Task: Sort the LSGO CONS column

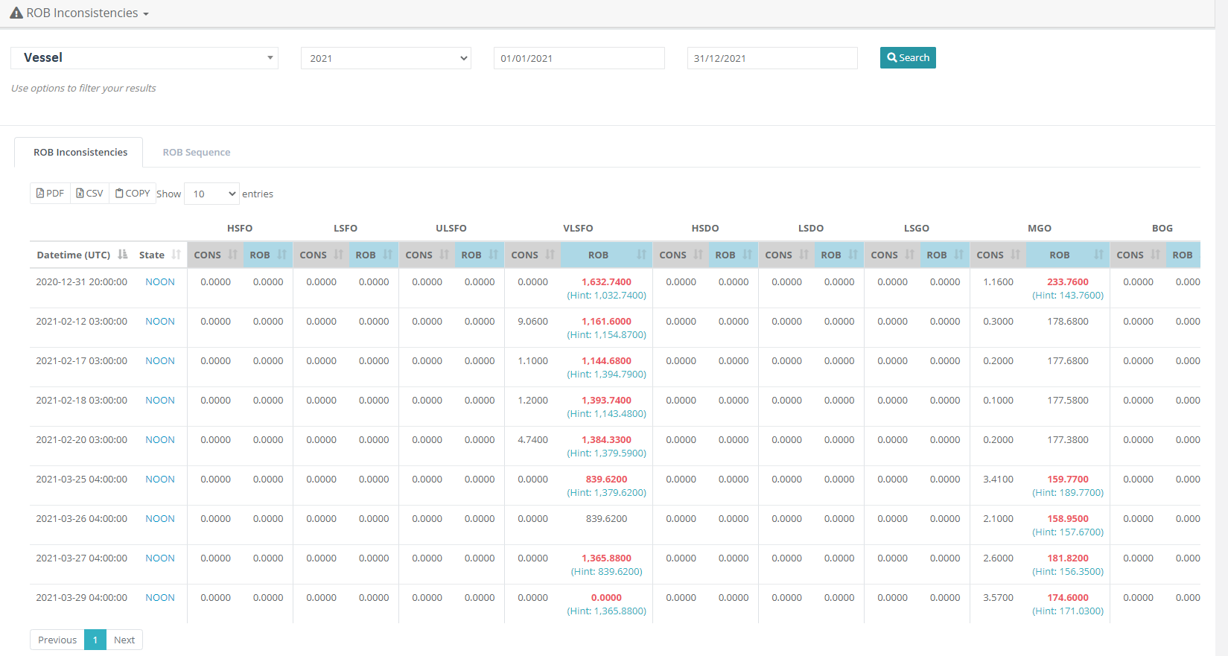Action: [892, 255]
